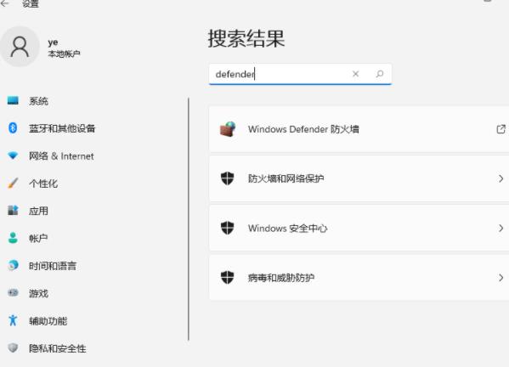
Task: Open 防火墙和网络保护 result
Action: tap(359, 178)
